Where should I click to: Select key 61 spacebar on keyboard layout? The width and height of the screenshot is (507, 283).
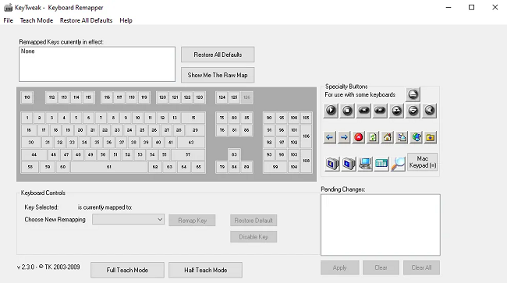click(109, 167)
